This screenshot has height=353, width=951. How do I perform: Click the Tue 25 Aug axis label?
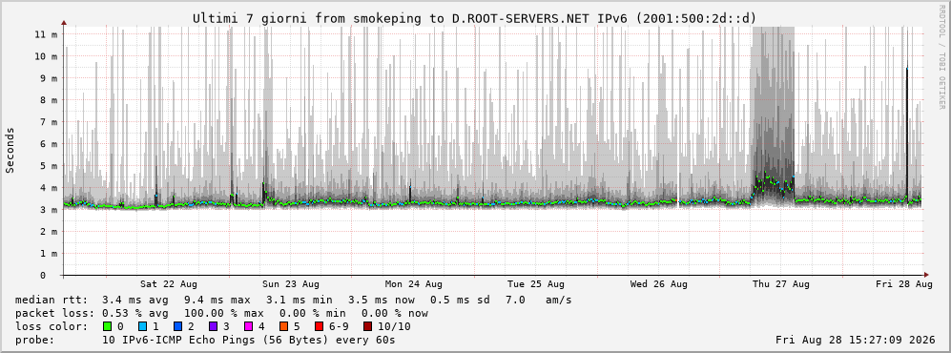tap(536, 284)
